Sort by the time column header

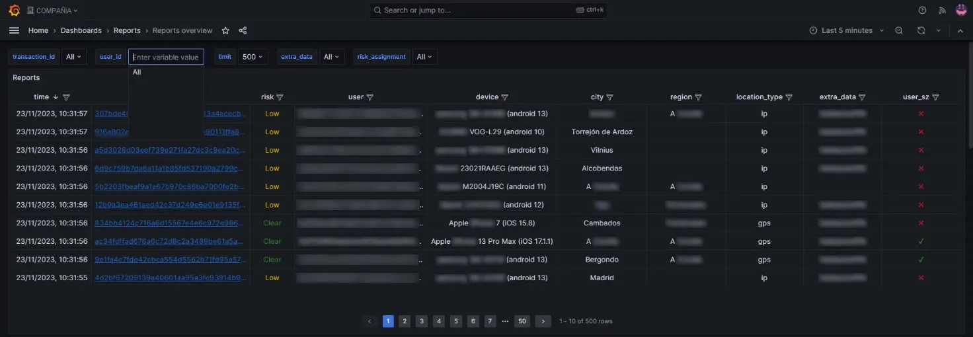coord(42,97)
